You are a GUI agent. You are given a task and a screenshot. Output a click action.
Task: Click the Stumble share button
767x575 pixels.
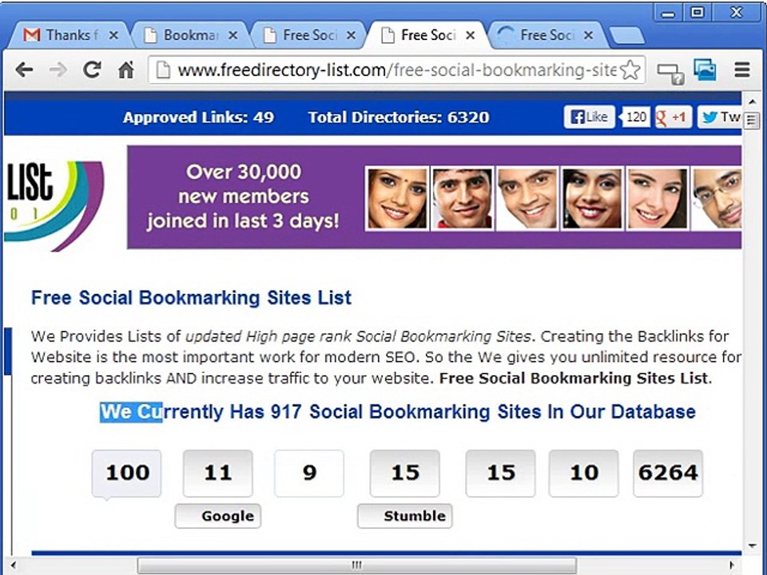coord(404,516)
